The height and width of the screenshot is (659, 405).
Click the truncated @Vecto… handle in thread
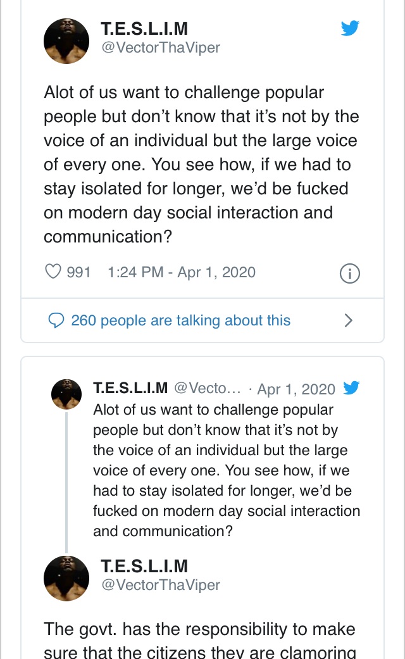pyautogui.click(x=207, y=388)
